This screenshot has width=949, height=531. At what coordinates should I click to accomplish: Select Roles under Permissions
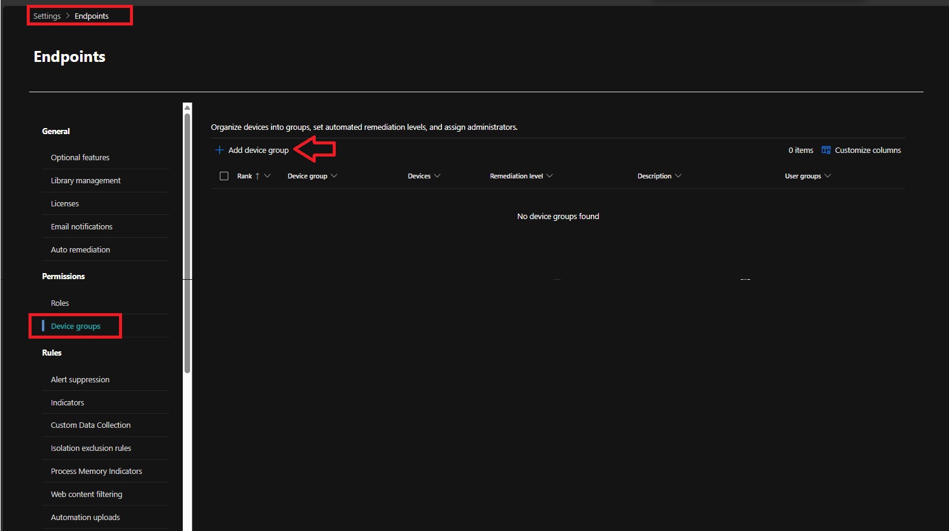coord(60,303)
